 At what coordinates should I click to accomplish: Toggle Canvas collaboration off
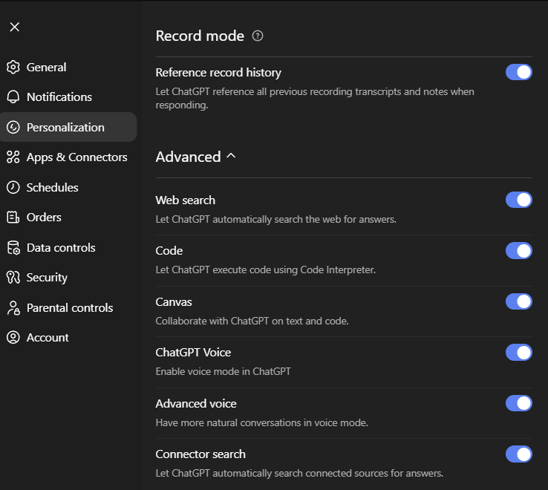point(518,301)
